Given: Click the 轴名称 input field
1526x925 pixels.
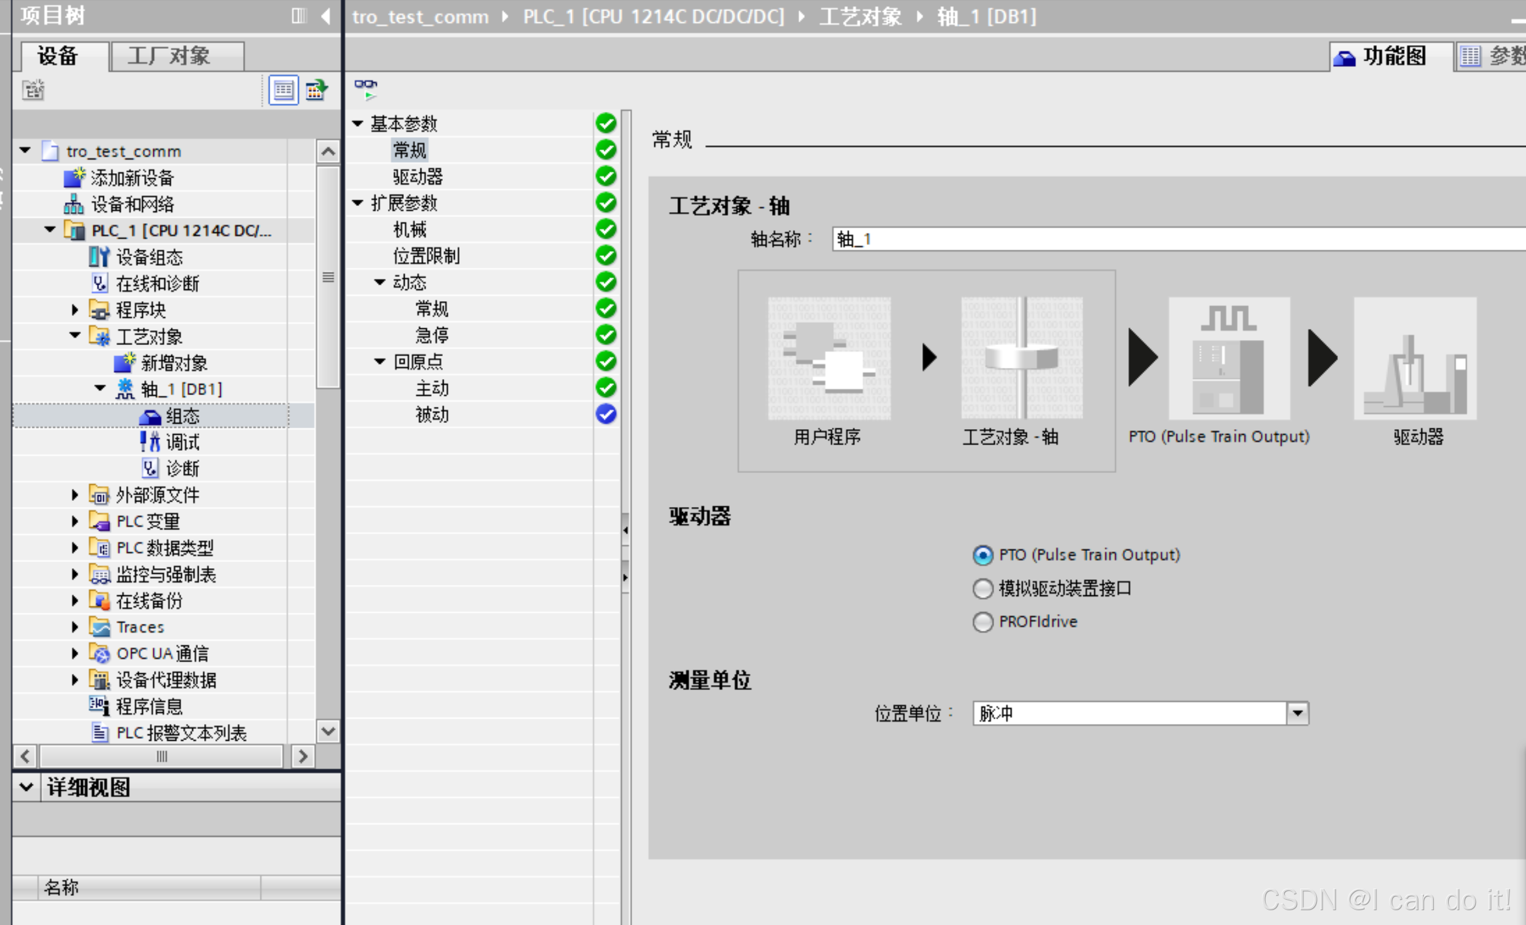Looking at the screenshot, I should (1177, 240).
